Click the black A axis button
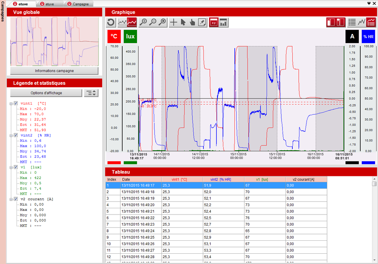This screenshot has height=264, width=378. pos(352,37)
